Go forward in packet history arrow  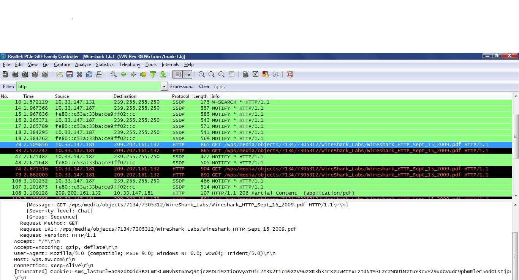[x=133, y=74]
